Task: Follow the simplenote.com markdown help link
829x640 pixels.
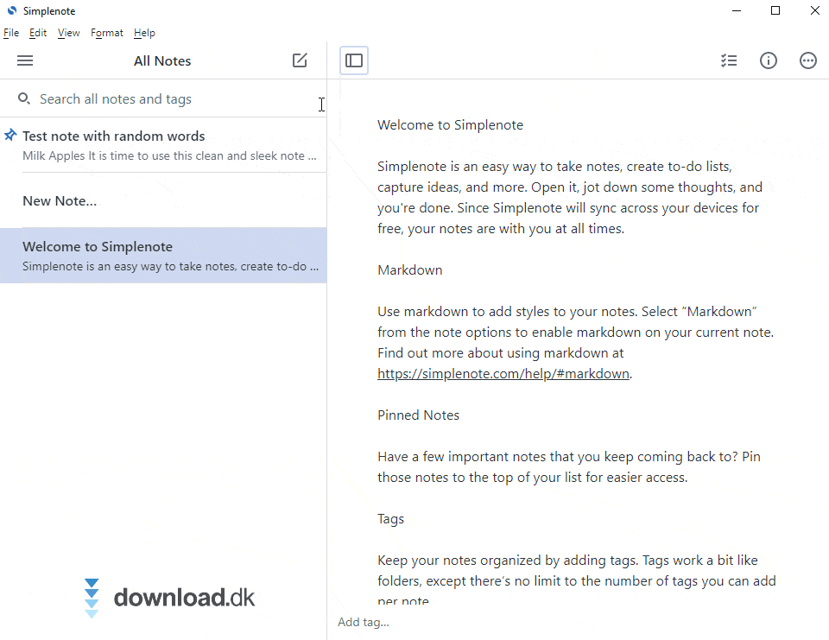Action: pyautogui.click(x=503, y=374)
